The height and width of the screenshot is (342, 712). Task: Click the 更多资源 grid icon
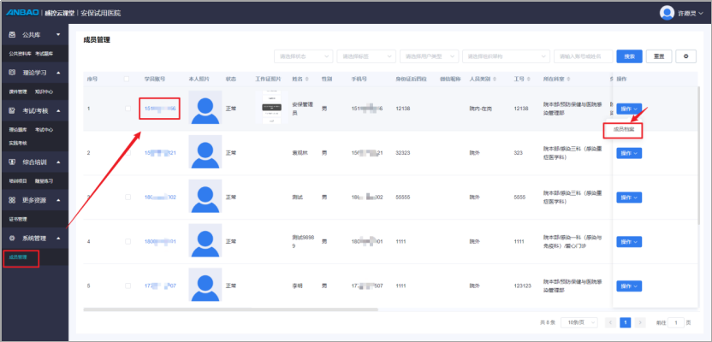[12, 200]
